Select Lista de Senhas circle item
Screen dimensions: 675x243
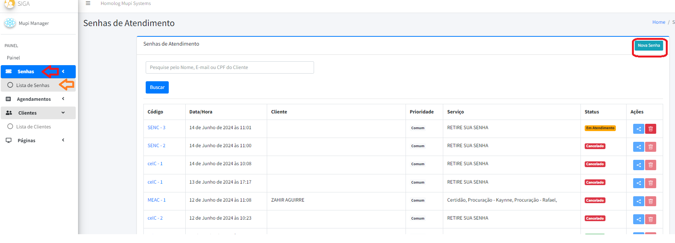click(x=33, y=85)
